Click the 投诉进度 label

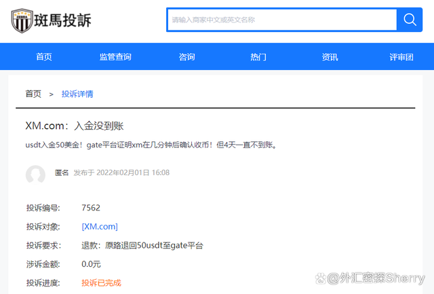43,283
